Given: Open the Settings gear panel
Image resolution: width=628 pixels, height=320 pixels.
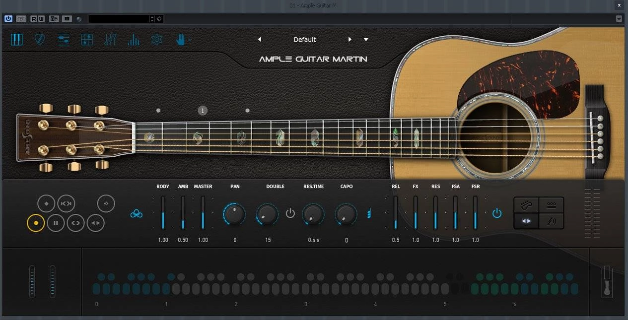Looking at the screenshot, I should tap(157, 40).
